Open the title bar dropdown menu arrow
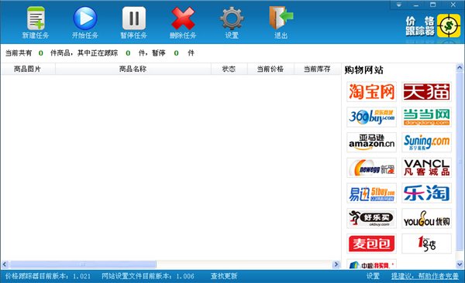 [x=399, y=5]
